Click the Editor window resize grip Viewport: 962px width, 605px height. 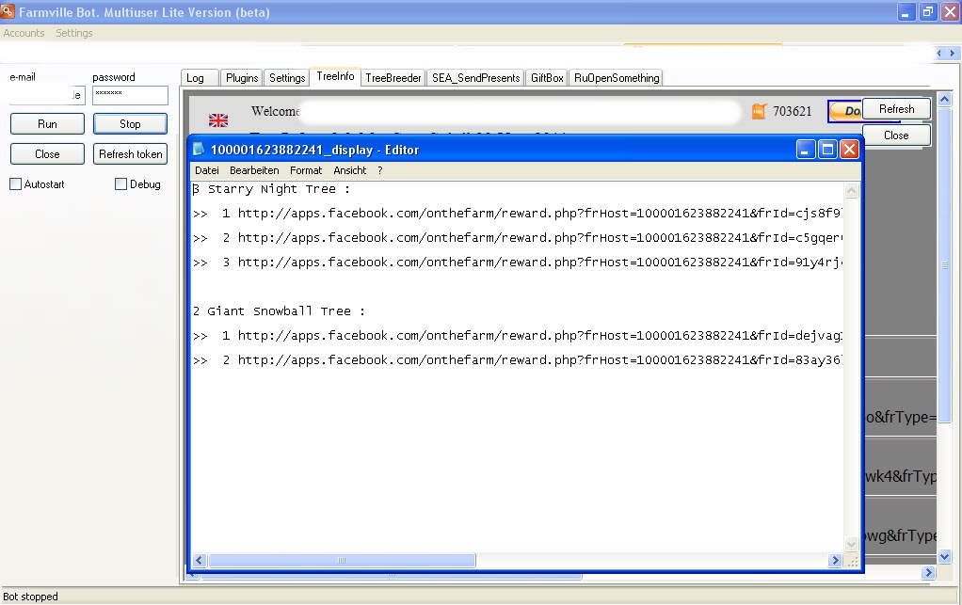click(x=853, y=562)
